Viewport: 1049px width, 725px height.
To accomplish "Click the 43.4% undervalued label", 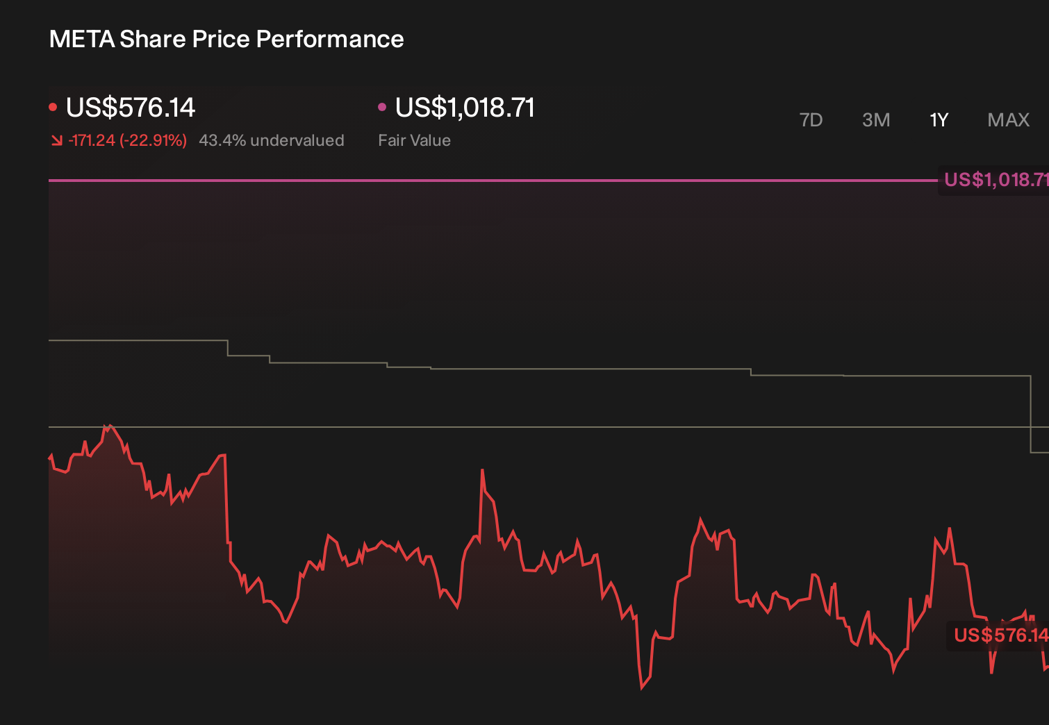I will pyautogui.click(x=272, y=140).
